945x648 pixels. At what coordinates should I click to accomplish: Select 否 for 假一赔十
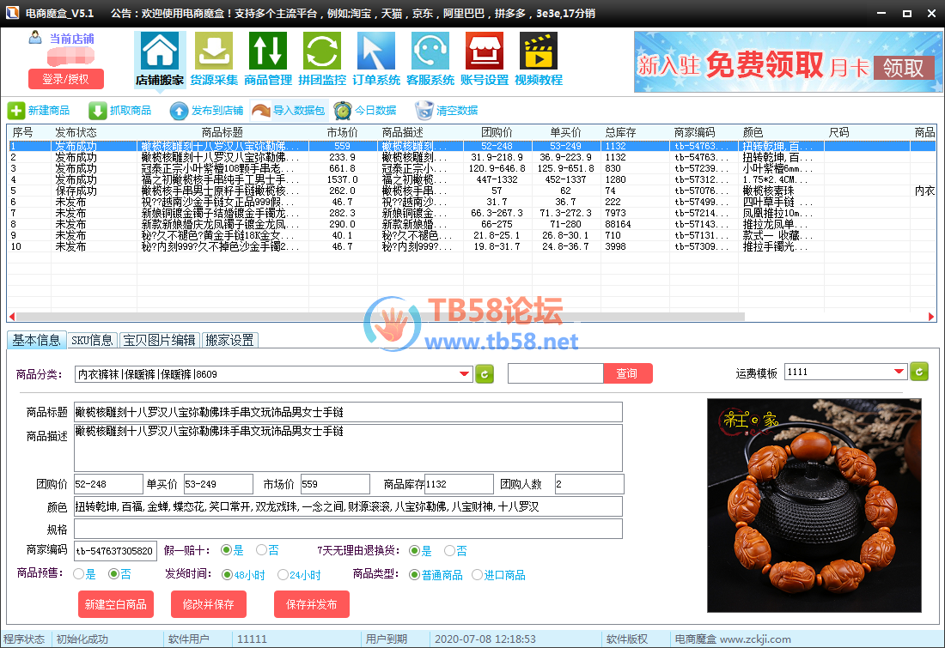tap(261, 550)
